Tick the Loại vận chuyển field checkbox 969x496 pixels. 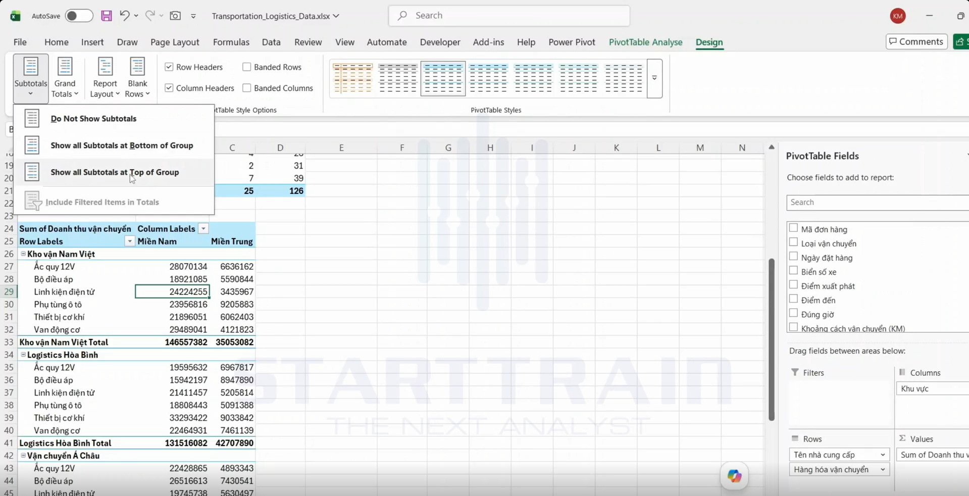click(793, 242)
